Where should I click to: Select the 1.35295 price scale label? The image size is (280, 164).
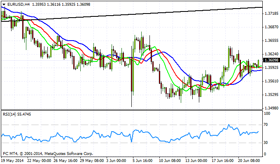pos(271,95)
